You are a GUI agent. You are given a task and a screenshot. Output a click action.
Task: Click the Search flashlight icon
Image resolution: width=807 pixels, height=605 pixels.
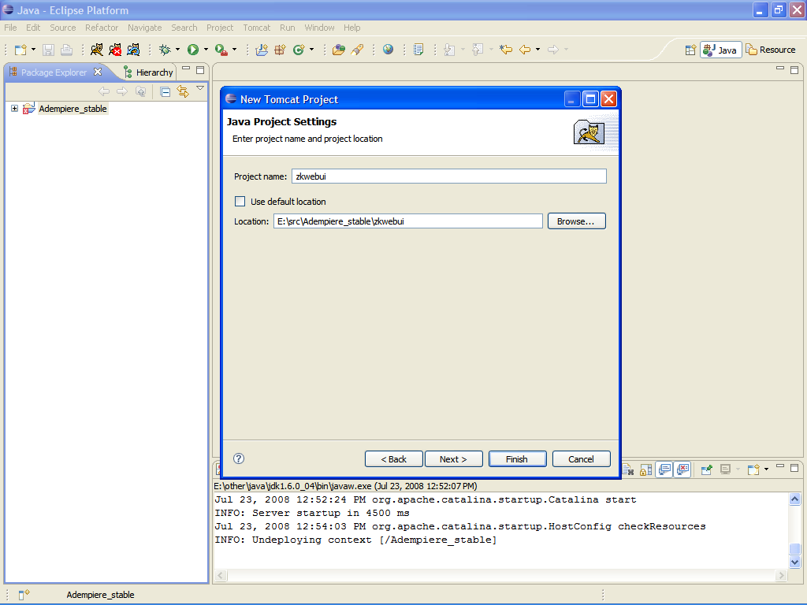[357, 50]
